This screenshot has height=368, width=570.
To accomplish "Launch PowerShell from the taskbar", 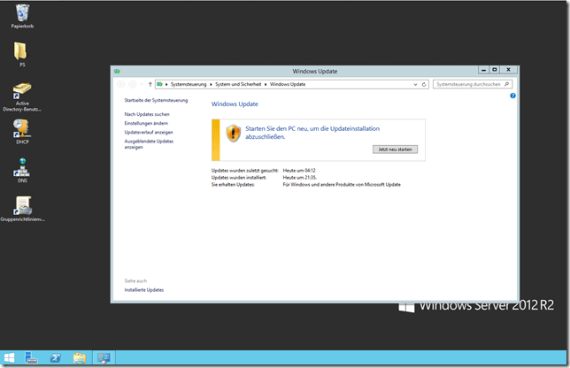I will pos(55,357).
